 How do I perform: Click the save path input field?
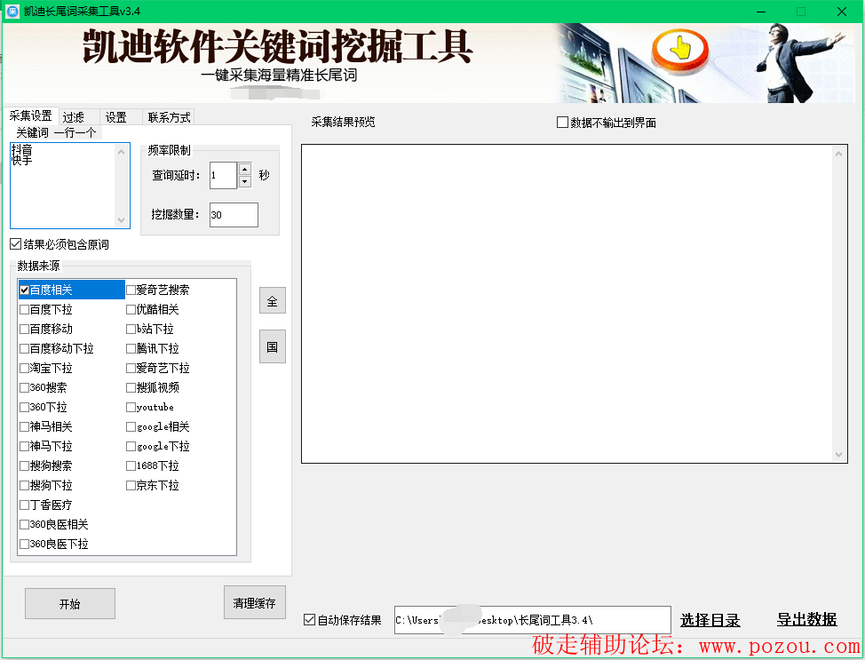[532, 620]
